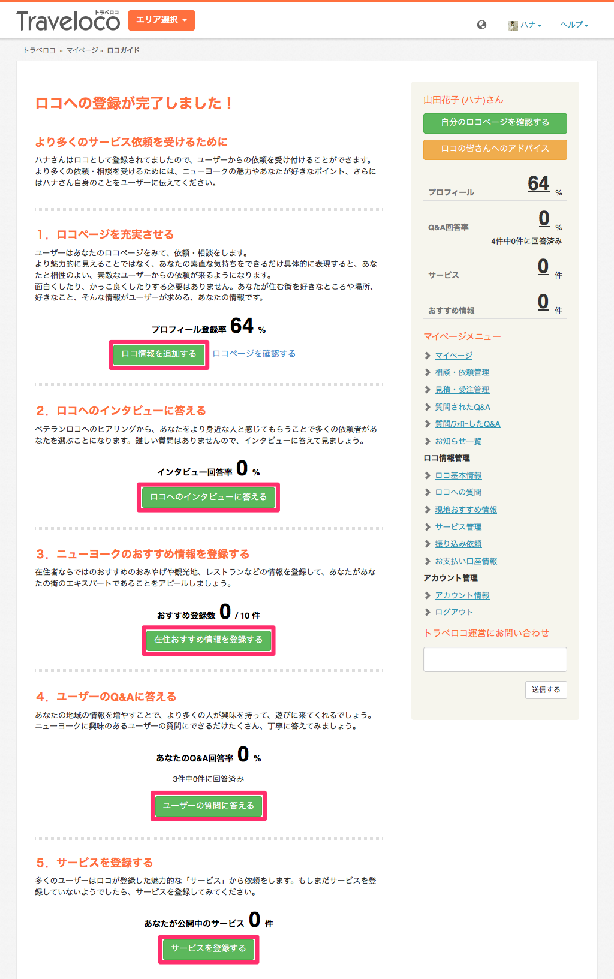
Task: Click the chevron icon beside マイページ
Action: (428, 356)
